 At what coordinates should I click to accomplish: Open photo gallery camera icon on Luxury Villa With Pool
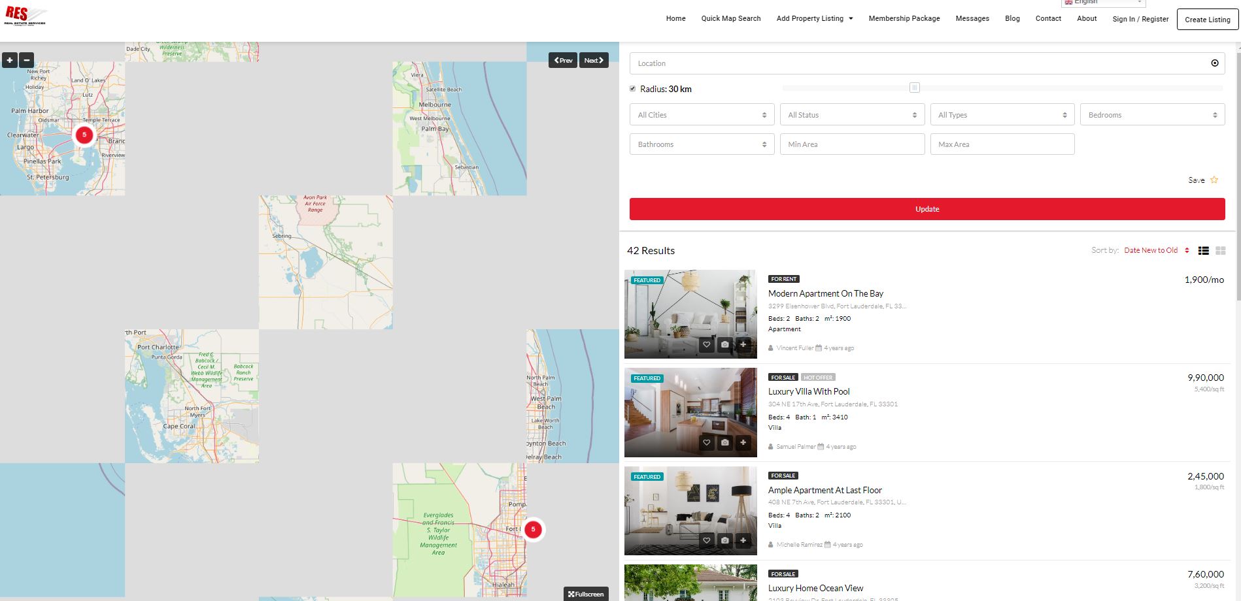(x=724, y=442)
